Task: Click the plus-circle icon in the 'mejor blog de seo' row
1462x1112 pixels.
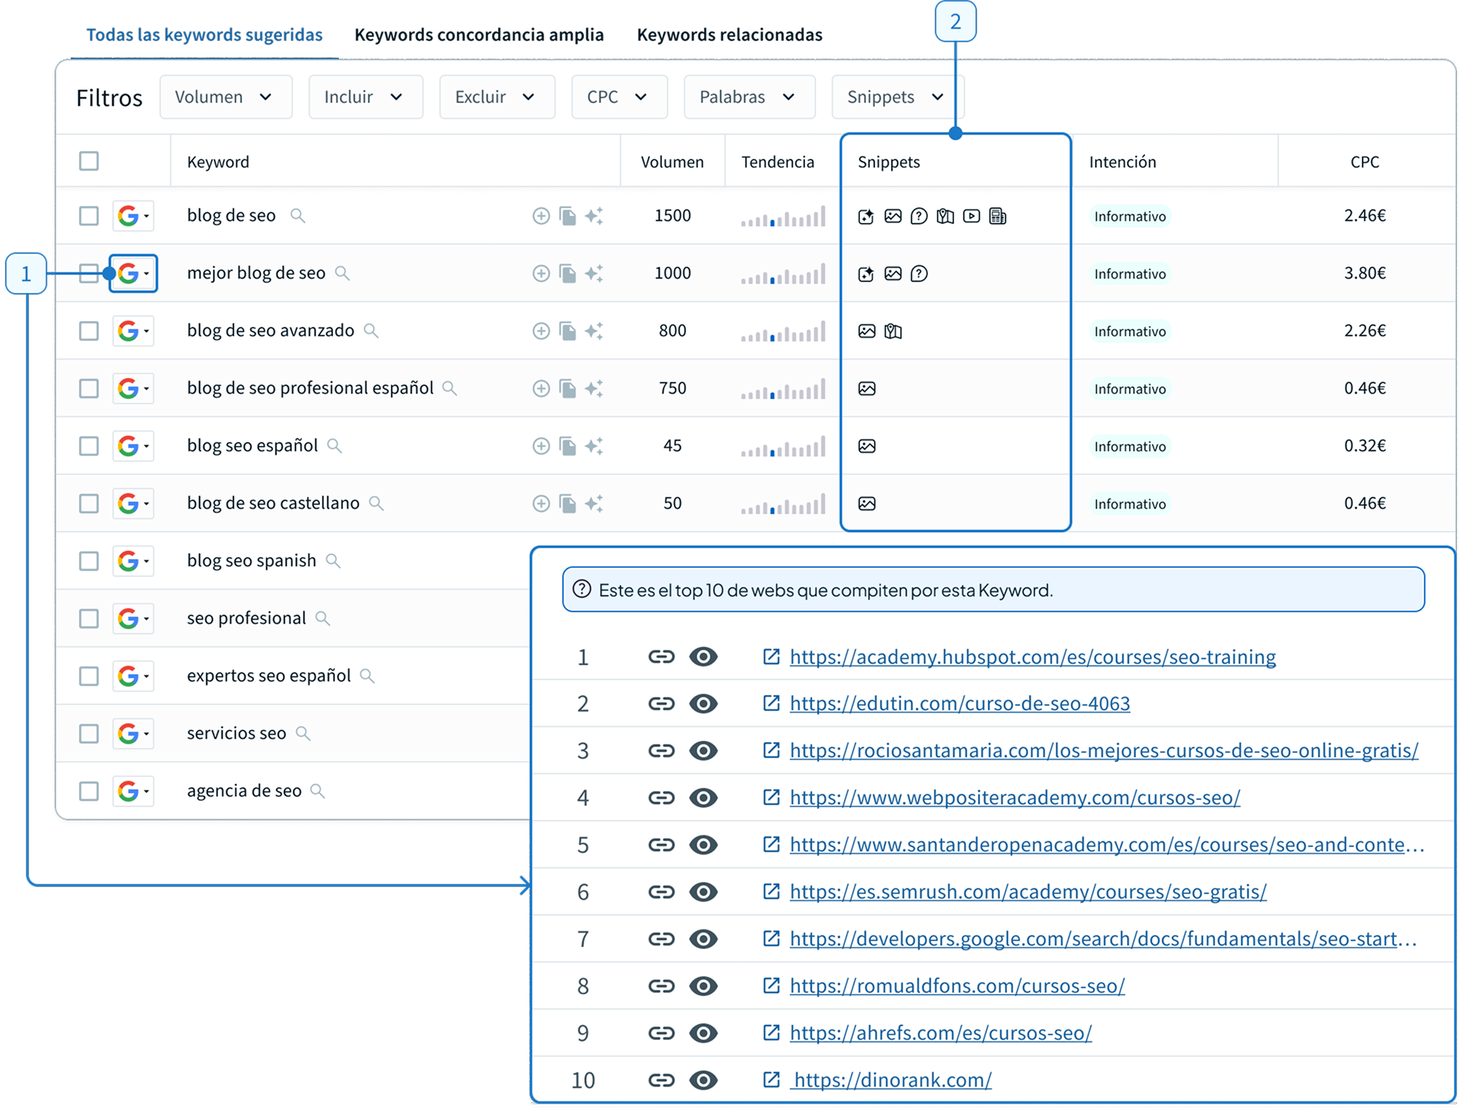Action: click(540, 274)
